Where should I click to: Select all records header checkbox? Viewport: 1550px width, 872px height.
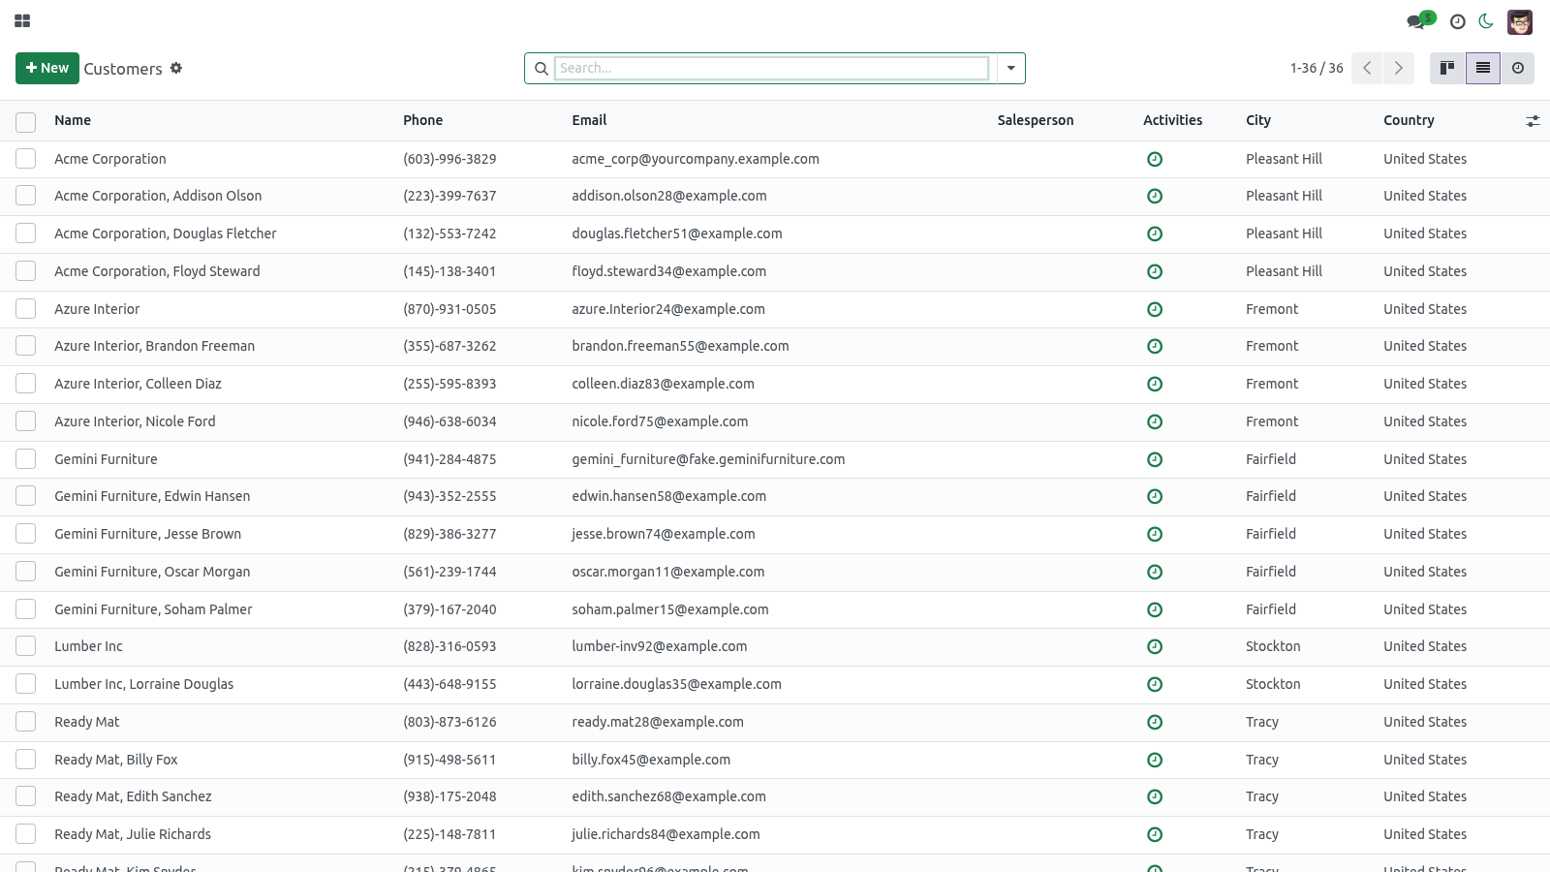pos(26,121)
